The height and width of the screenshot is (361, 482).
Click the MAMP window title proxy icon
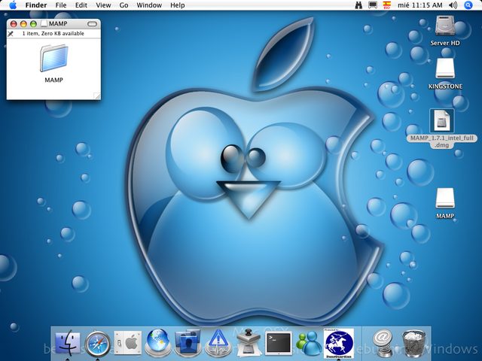pos(44,23)
